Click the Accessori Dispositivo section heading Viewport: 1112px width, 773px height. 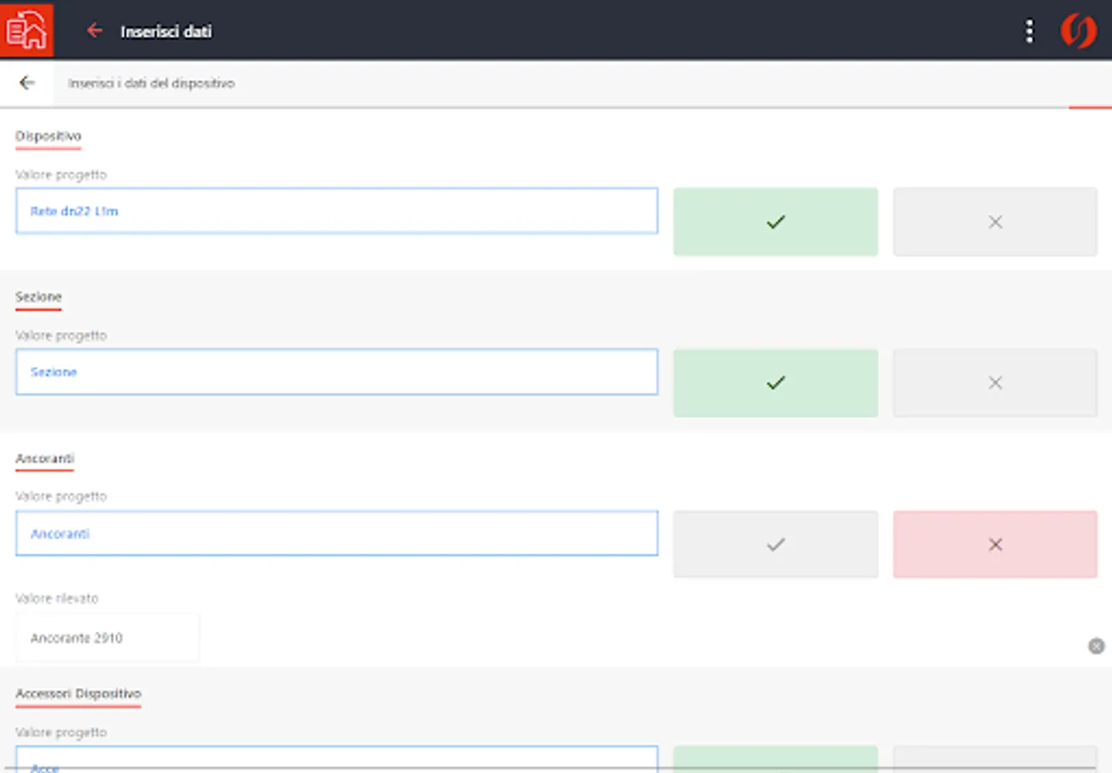78,693
